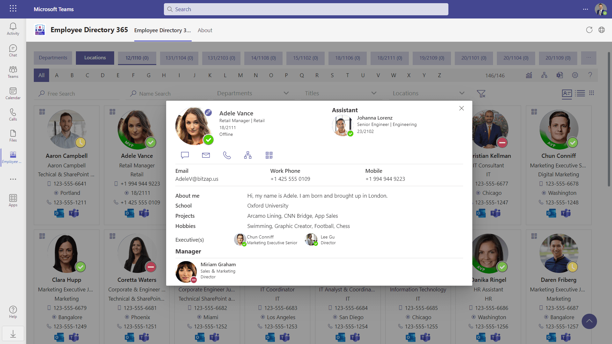
Task: Click the chat icon in Adele's profile card
Action: (x=185, y=155)
